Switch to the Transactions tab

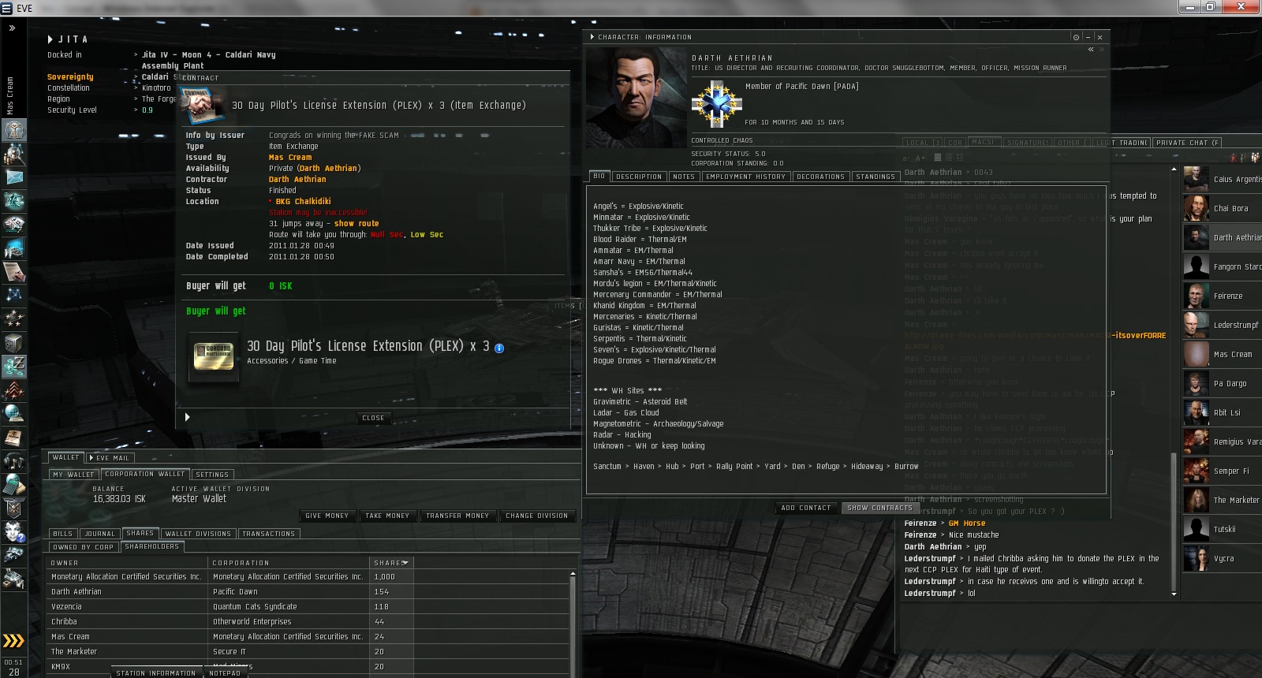[x=268, y=534]
